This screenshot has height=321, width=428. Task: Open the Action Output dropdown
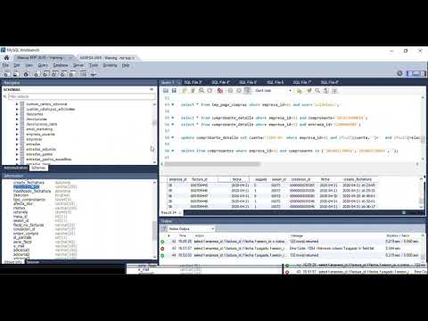coord(191,228)
